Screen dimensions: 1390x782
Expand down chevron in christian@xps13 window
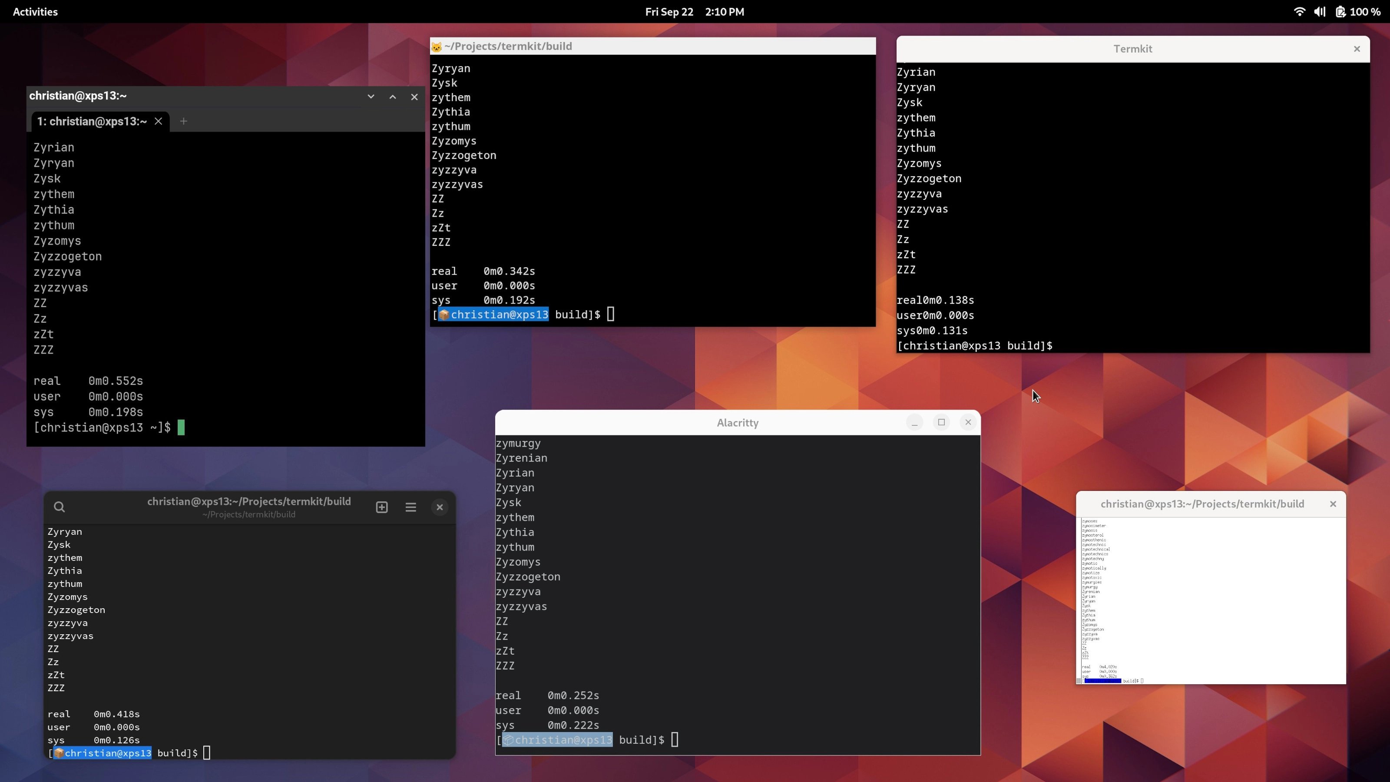click(371, 96)
